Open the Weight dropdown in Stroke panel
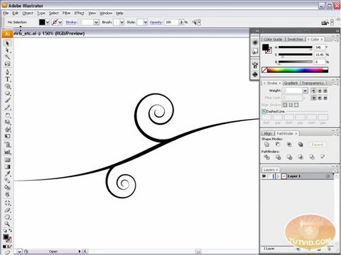This screenshot has height=255, width=341. tap(305, 91)
